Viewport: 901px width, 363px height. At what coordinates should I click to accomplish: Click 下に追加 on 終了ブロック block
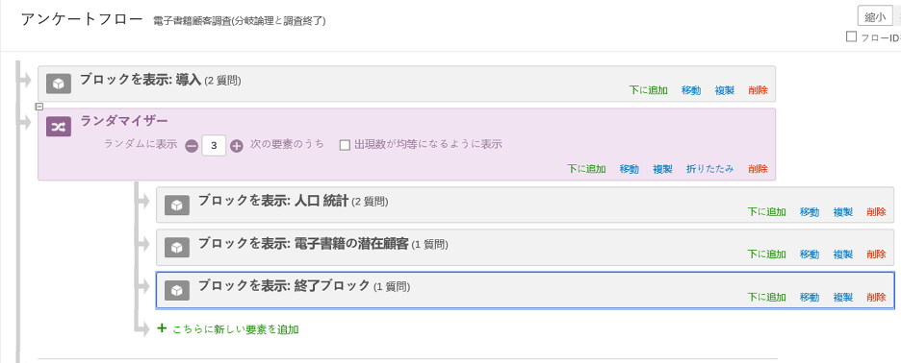pos(766,297)
